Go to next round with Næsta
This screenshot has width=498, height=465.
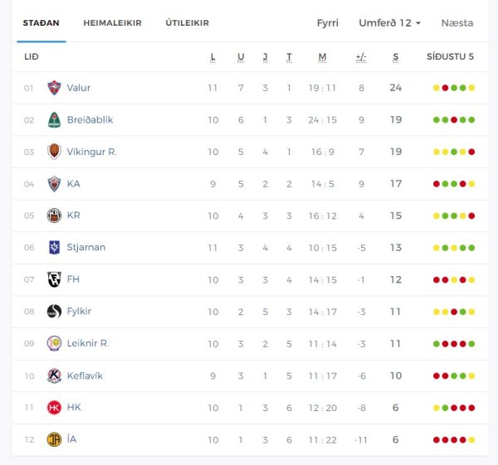click(457, 23)
